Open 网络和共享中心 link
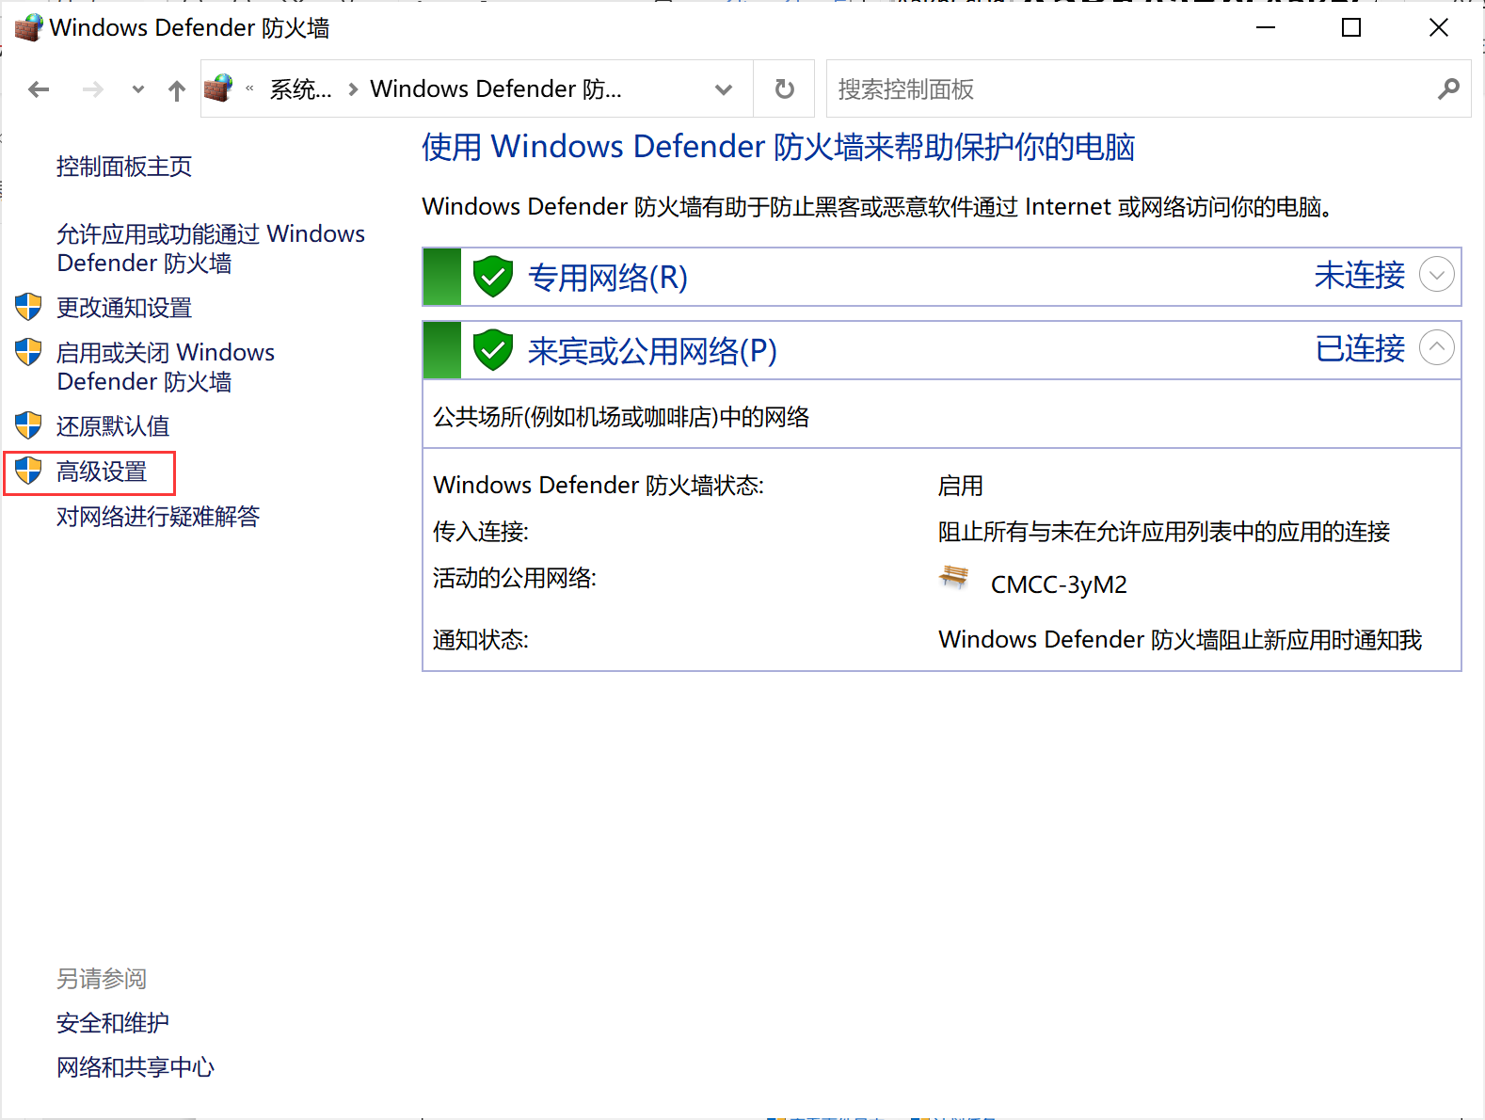1485x1120 pixels. (x=136, y=1066)
